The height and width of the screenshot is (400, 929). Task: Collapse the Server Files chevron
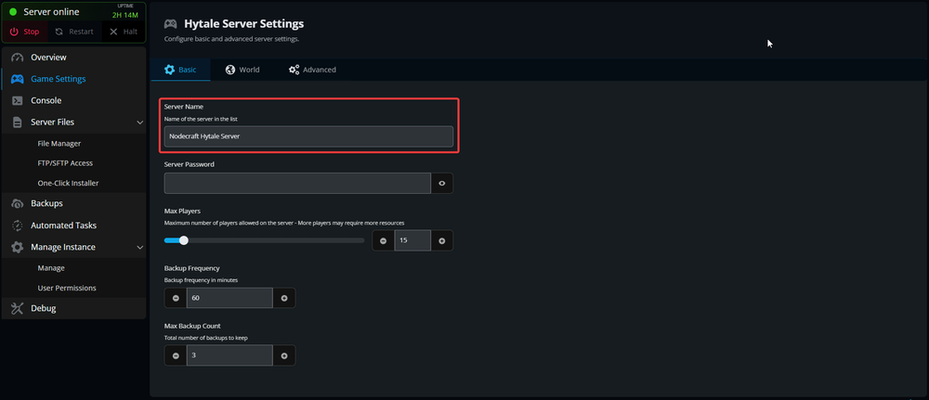click(x=140, y=123)
